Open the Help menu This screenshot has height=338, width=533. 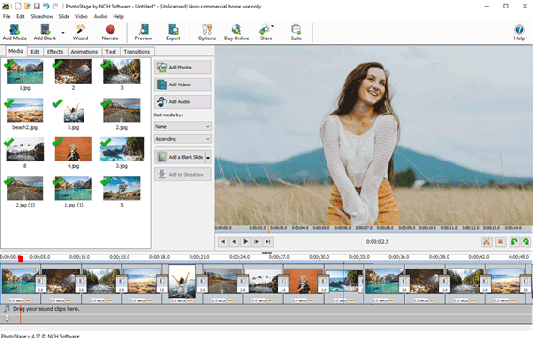pos(118,16)
